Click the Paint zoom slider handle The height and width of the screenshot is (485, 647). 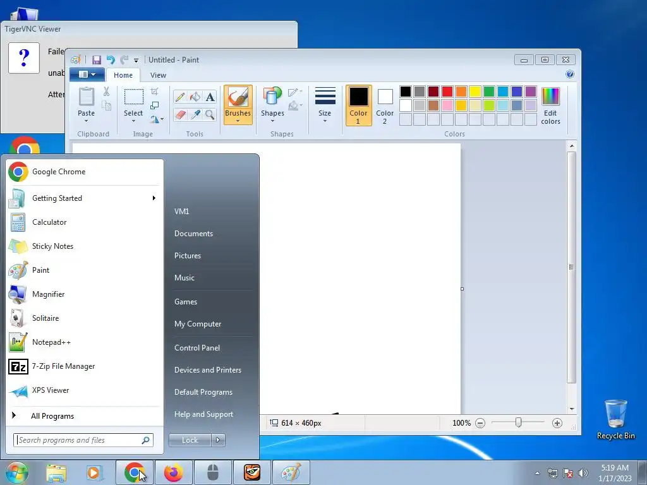(519, 422)
